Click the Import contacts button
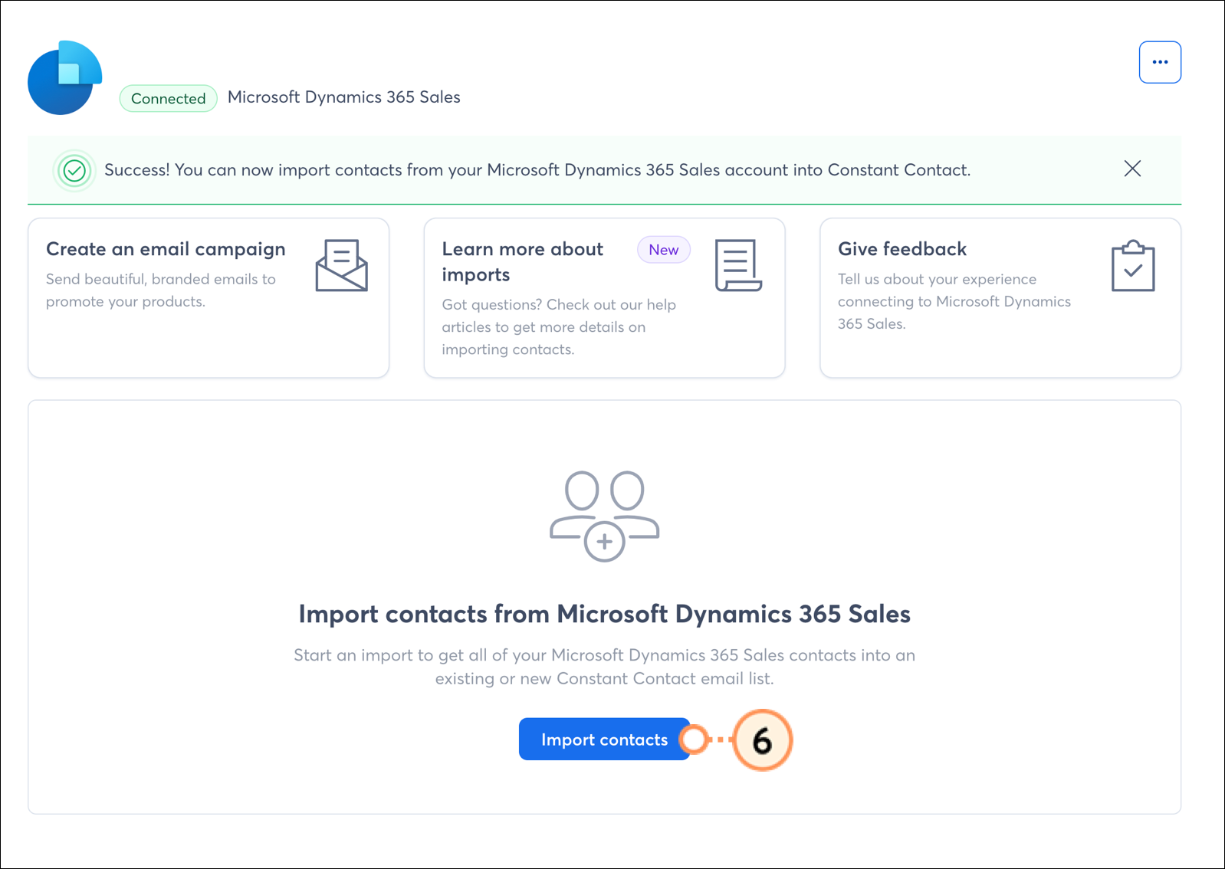This screenshot has width=1225, height=869. tap(604, 739)
